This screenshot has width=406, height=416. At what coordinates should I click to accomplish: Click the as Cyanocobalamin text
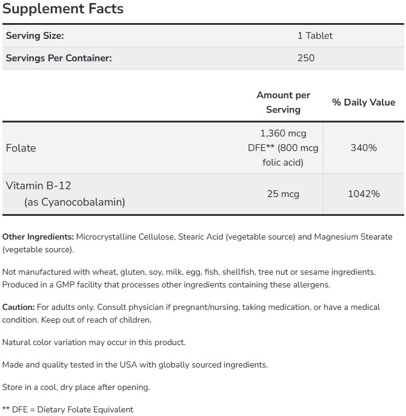pos(75,202)
